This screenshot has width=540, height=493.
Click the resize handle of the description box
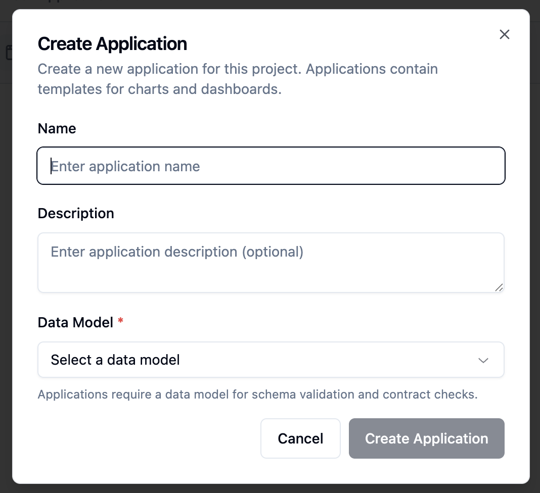pyautogui.click(x=499, y=288)
